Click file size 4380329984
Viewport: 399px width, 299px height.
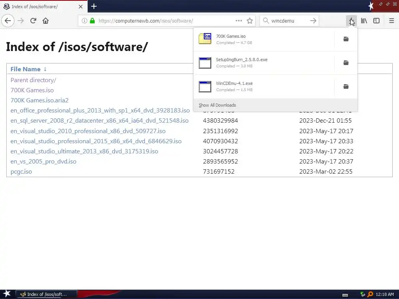coord(221,121)
